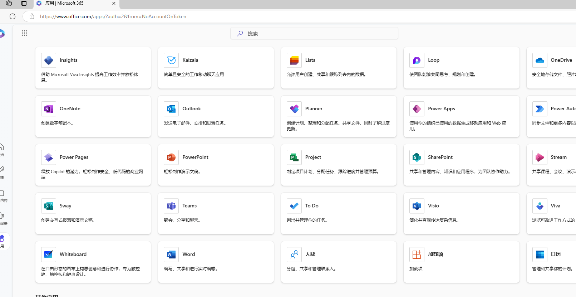Viewport: 576px width, 297px height.
Task: Refresh the browser page
Action: point(13,16)
